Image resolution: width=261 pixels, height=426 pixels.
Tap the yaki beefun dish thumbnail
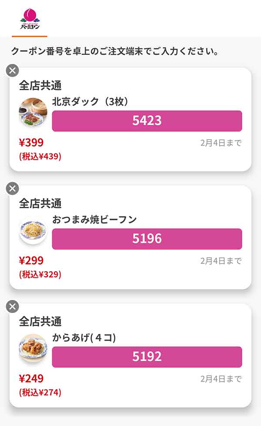(x=33, y=231)
